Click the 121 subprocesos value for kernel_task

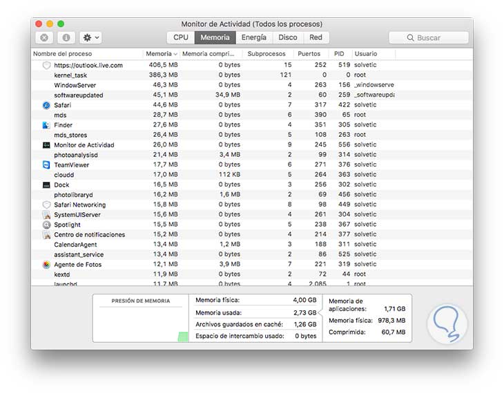click(285, 75)
